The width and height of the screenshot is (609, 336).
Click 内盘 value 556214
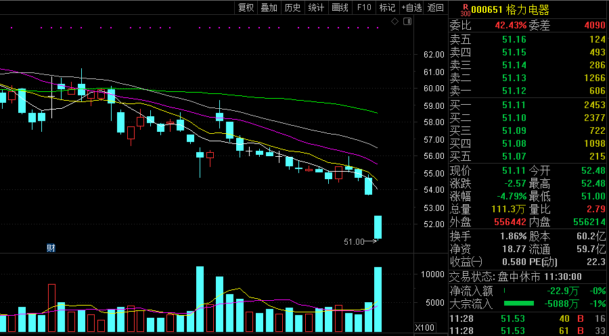click(589, 222)
